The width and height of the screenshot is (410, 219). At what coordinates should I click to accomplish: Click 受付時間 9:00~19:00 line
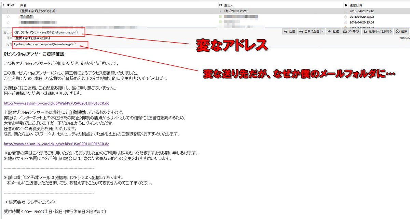coord(55,212)
